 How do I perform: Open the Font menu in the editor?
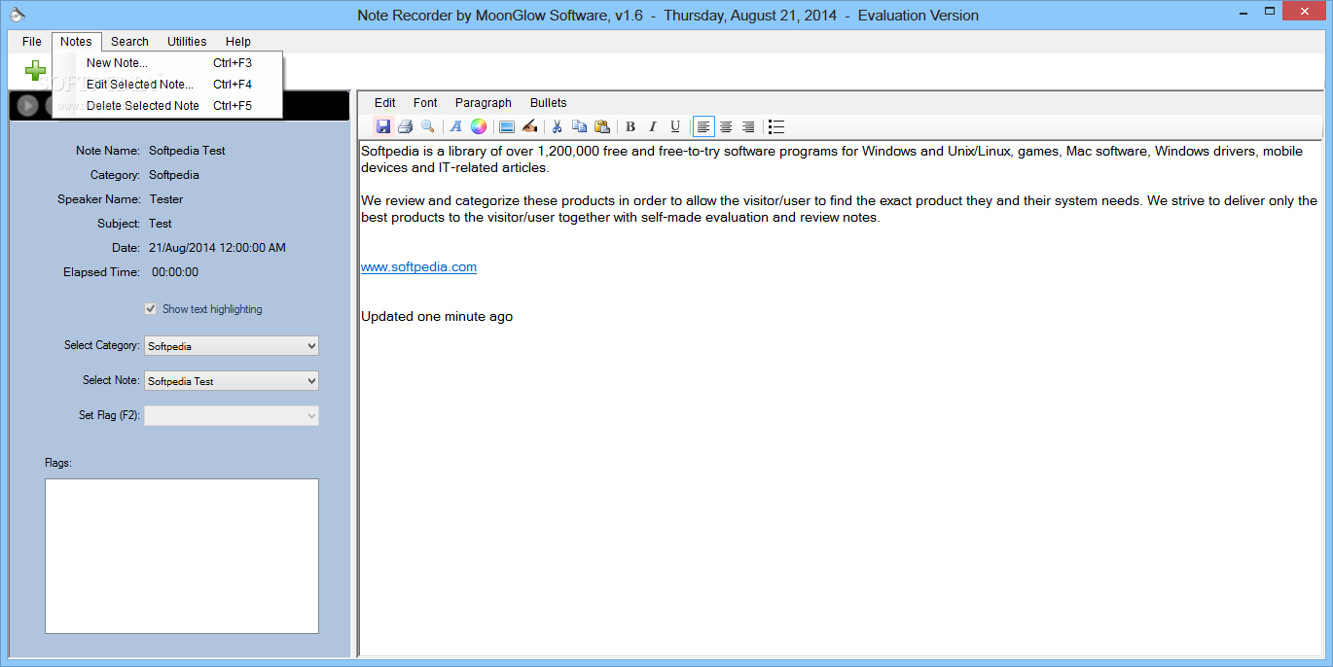tap(425, 103)
